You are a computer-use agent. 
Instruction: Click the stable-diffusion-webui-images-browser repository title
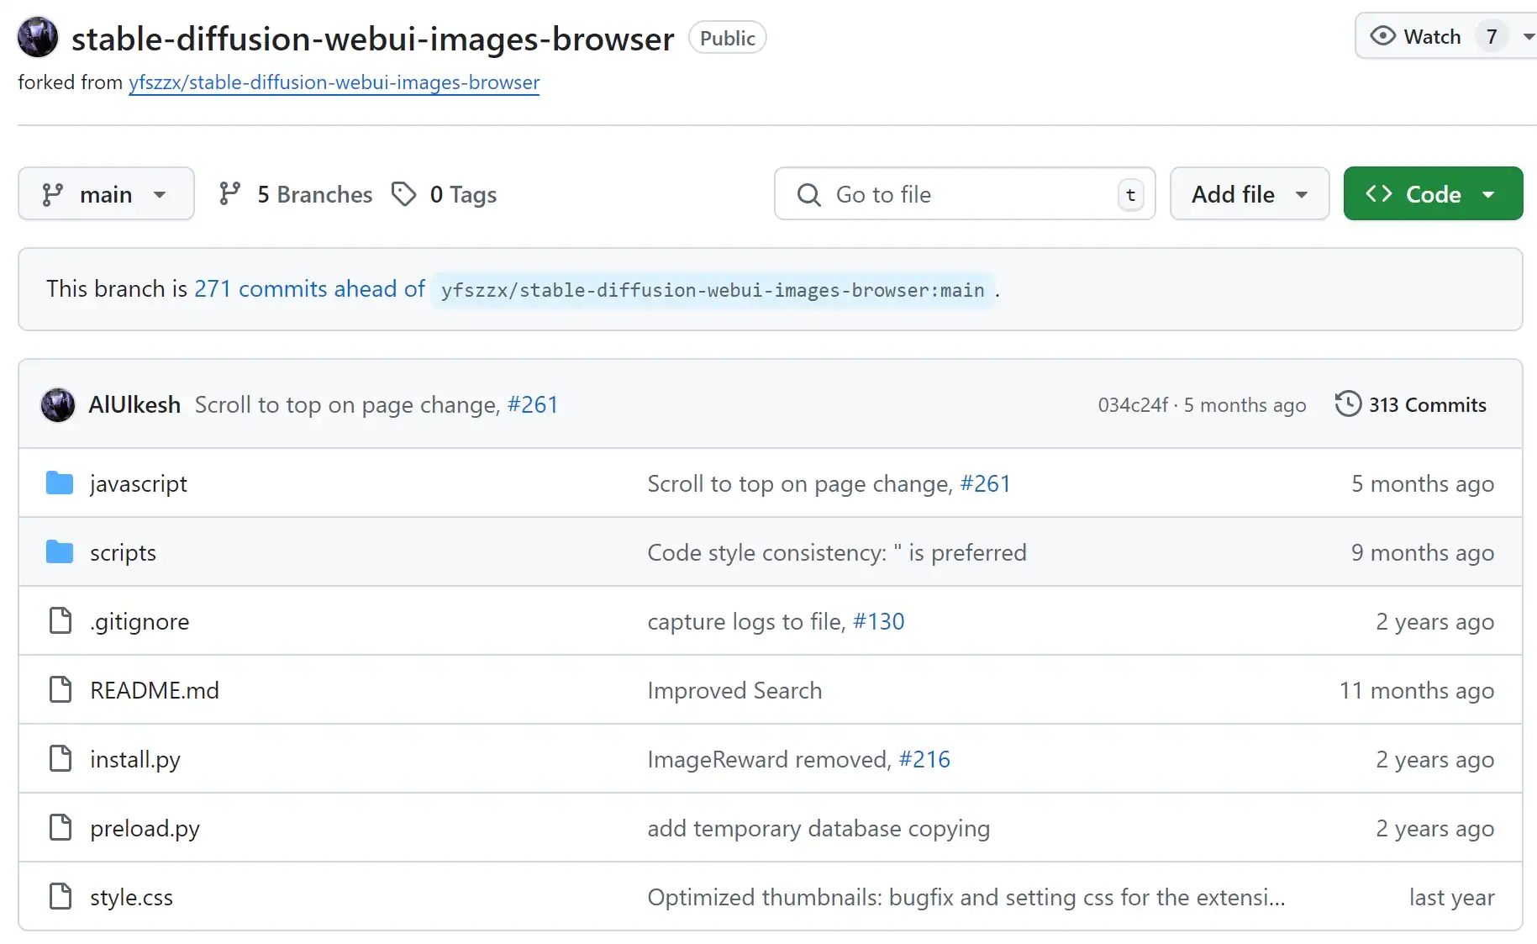373,39
